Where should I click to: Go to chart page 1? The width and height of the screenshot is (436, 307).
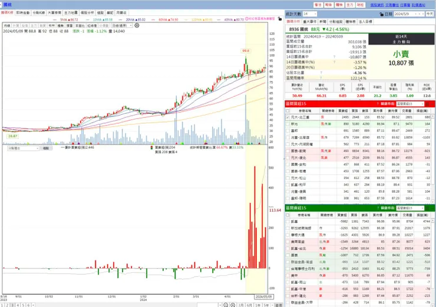coord(2,305)
